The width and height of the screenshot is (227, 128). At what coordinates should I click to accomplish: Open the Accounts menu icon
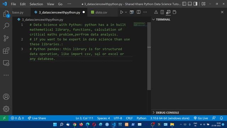(6, 97)
